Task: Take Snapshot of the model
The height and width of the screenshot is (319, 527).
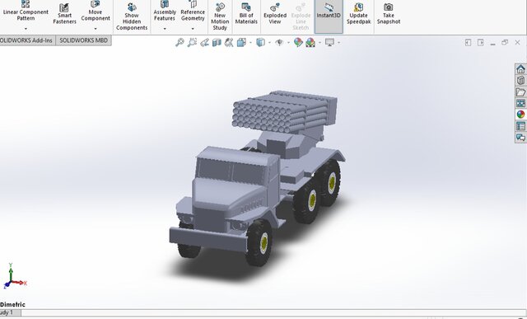Action: tap(388, 13)
